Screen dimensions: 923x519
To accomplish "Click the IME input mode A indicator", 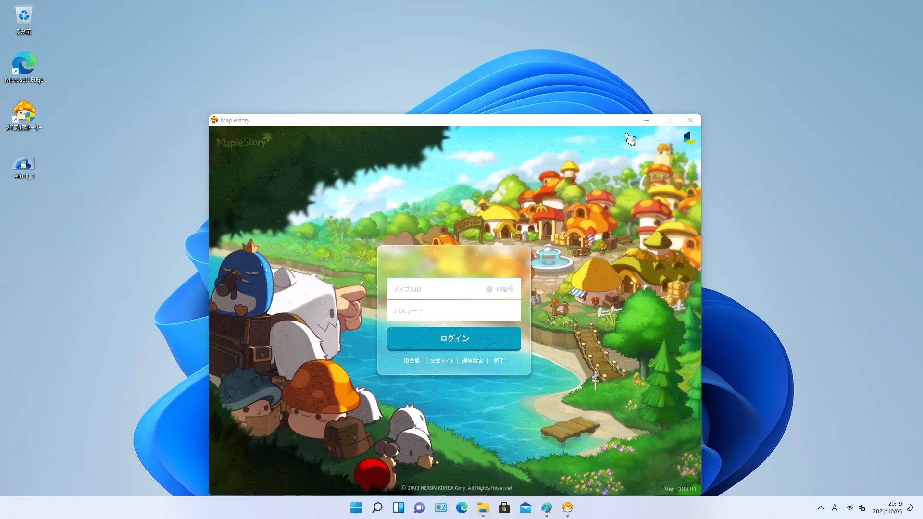I will (x=835, y=507).
